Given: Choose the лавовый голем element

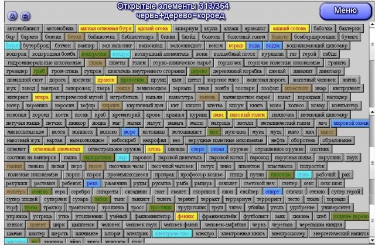Looking at the screenshot, I should pos(247,115).
